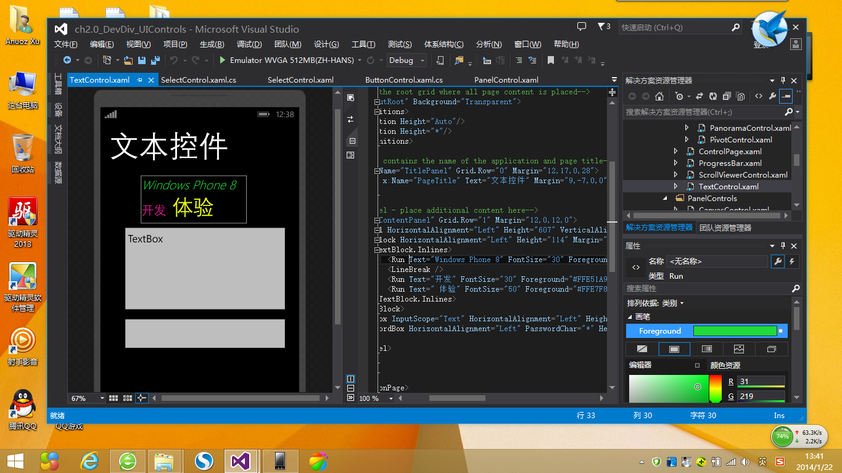Click the feedback speech bubble icon in title bar

[582, 27]
